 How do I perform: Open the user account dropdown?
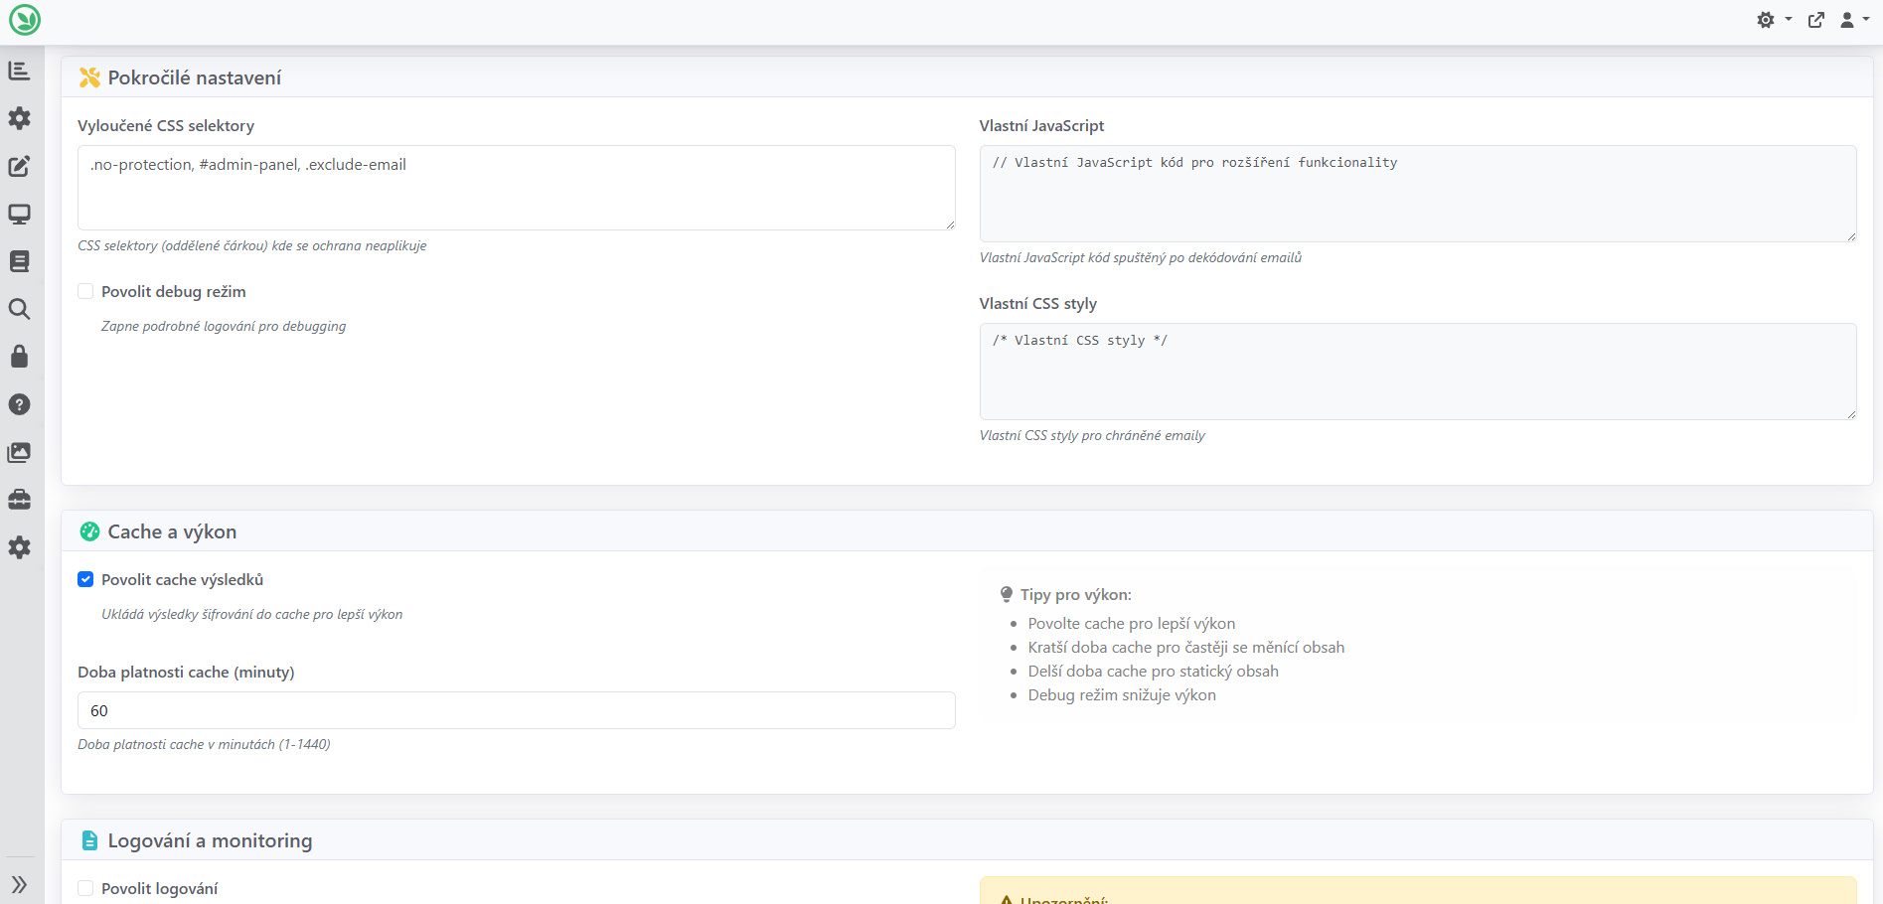[1854, 20]
